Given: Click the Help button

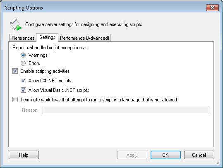Looking at the screenshot, I should [x=24, y=155].
